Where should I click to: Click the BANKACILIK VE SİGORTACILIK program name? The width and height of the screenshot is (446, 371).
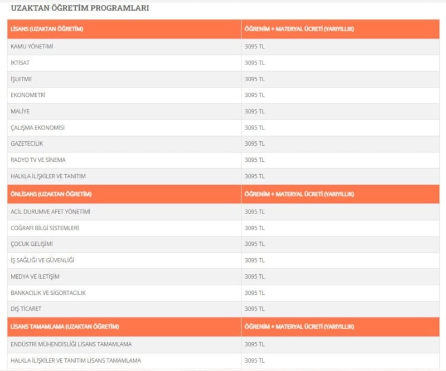coord(48,293)
